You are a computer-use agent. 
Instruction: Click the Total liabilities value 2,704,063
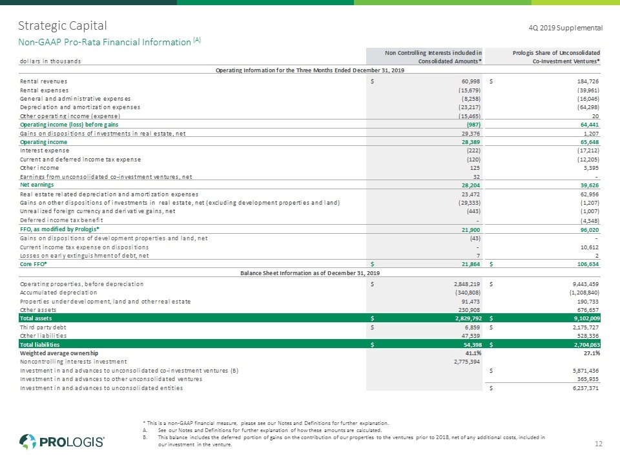pos(587,345)
